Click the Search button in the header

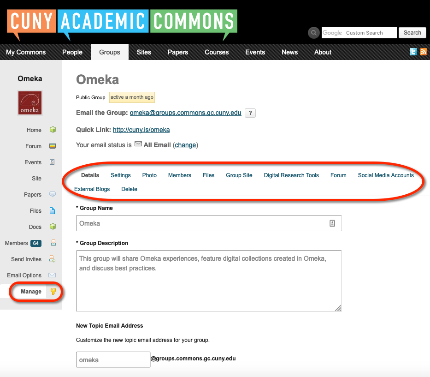point(412,33)
